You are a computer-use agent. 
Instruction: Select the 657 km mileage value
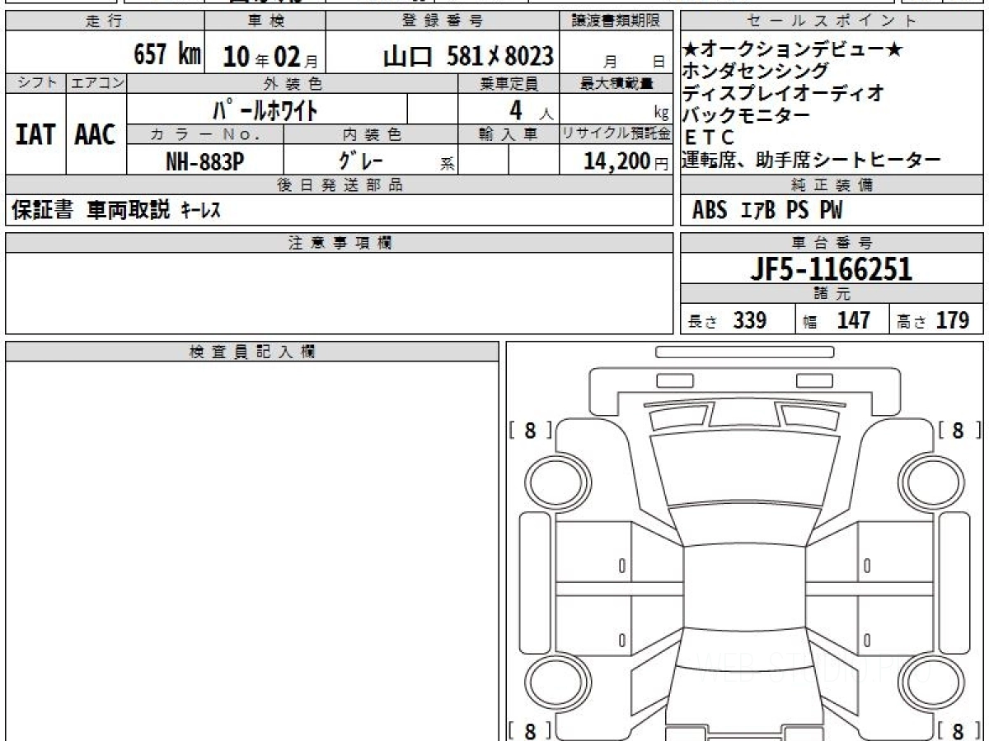click(x=166, y=56)
